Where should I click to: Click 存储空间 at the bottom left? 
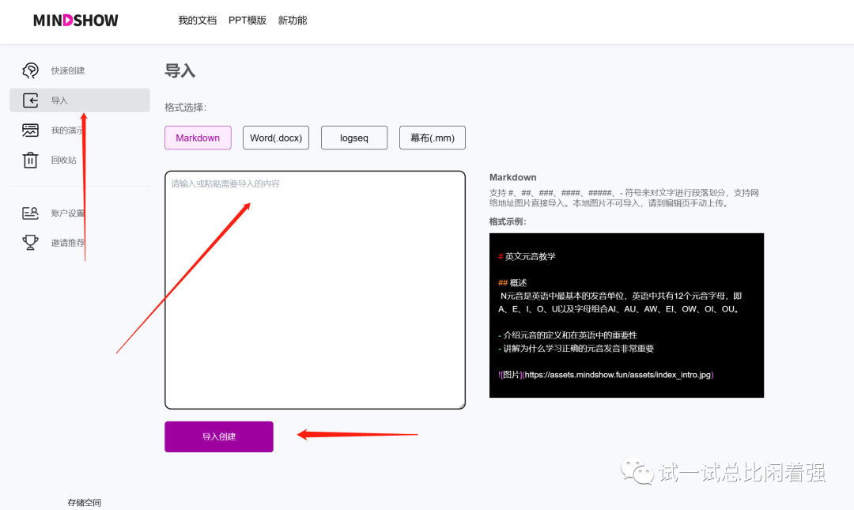click(84, 501)
